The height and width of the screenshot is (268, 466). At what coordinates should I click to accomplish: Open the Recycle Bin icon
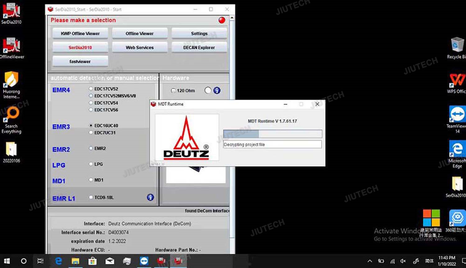point(457,48)
